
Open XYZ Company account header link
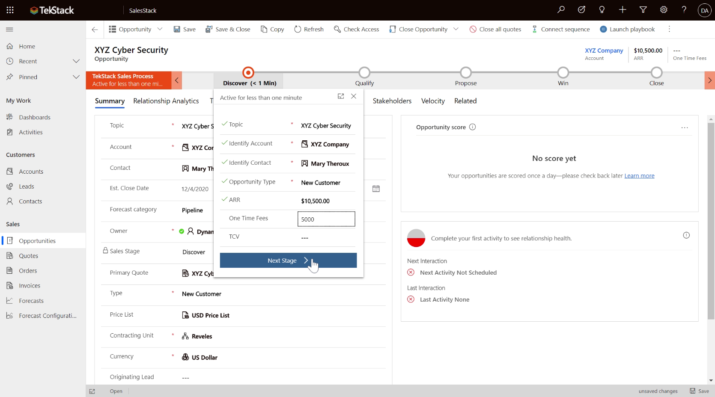[x=604, y=50]
